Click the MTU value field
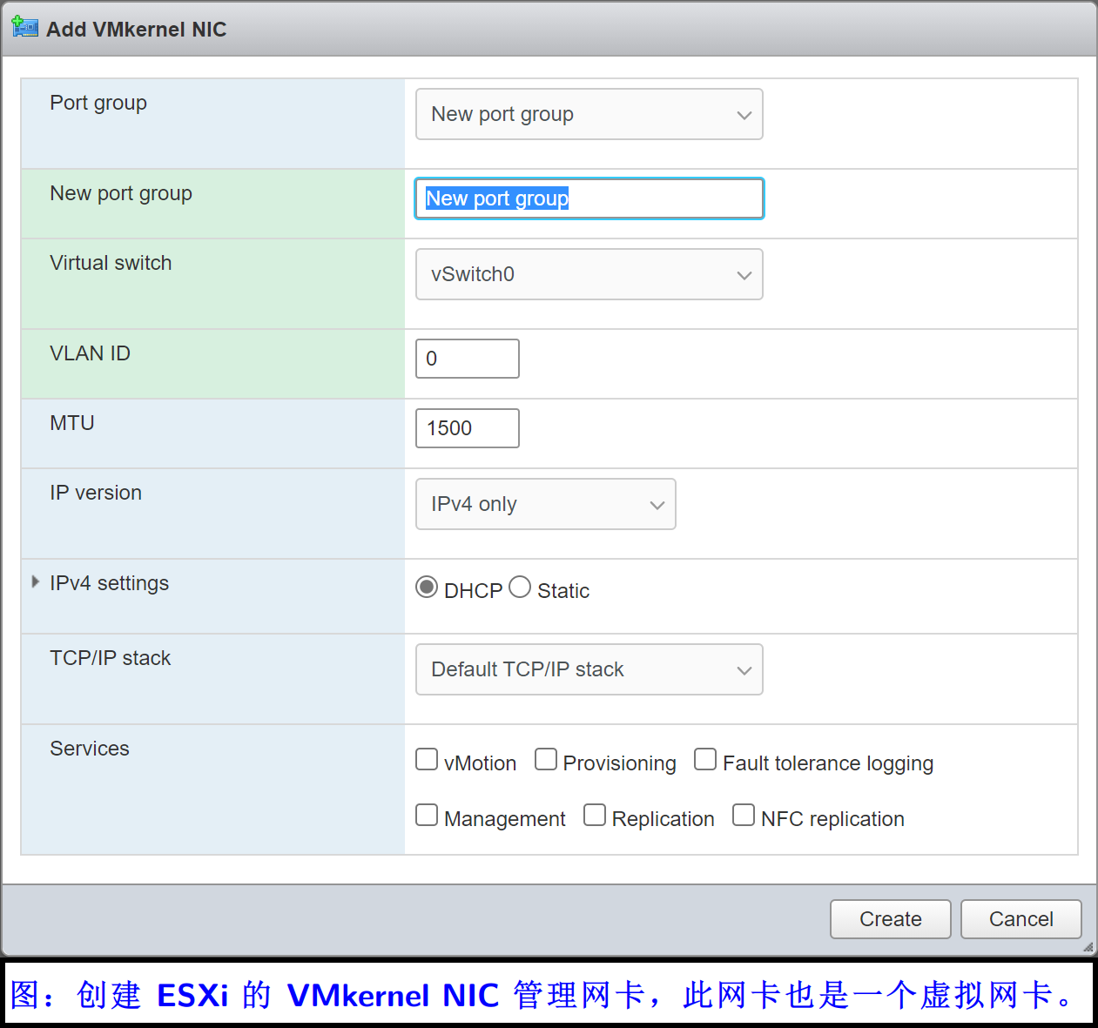Viewport: 1098px width, 1028px height. click(x=467, y=427)
